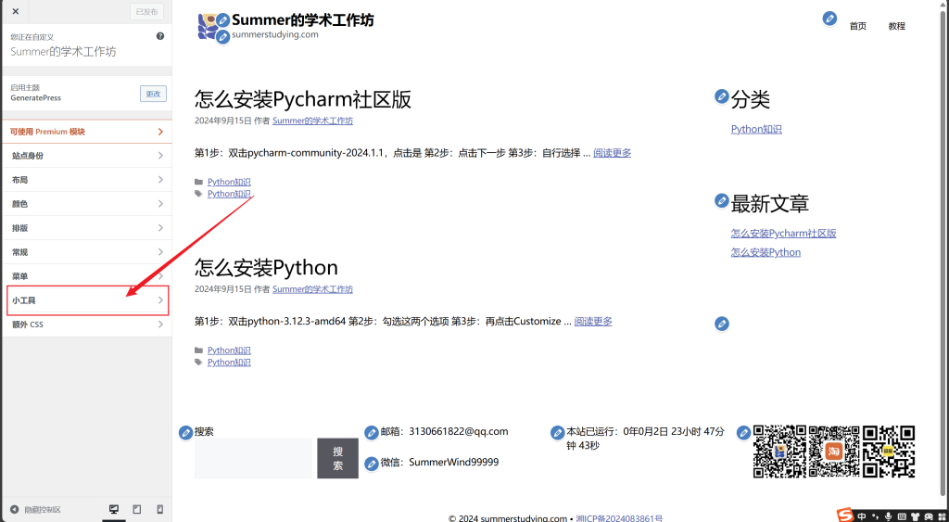Open the 排版 panel

pos(86,228)
